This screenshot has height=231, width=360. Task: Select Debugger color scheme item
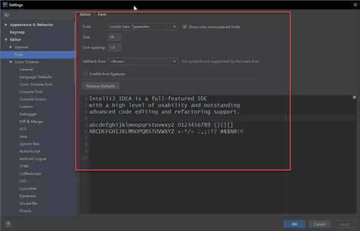click(x=28, y=114)
